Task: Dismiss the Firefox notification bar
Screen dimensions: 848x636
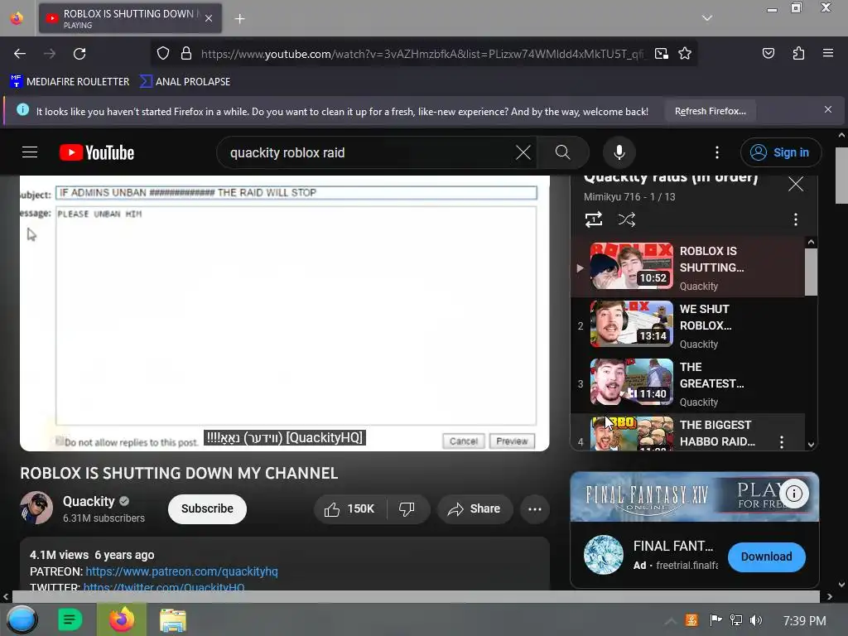Action: click(x=827, y=109)
